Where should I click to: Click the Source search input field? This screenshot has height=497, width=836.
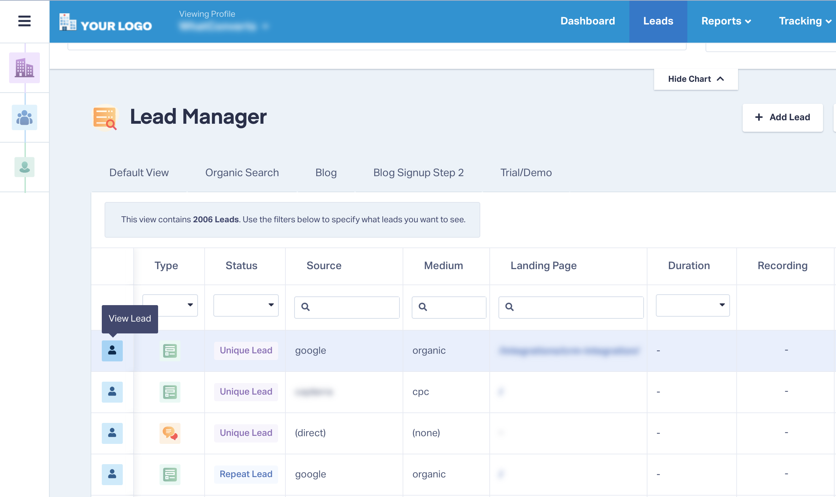pos(352,307)
